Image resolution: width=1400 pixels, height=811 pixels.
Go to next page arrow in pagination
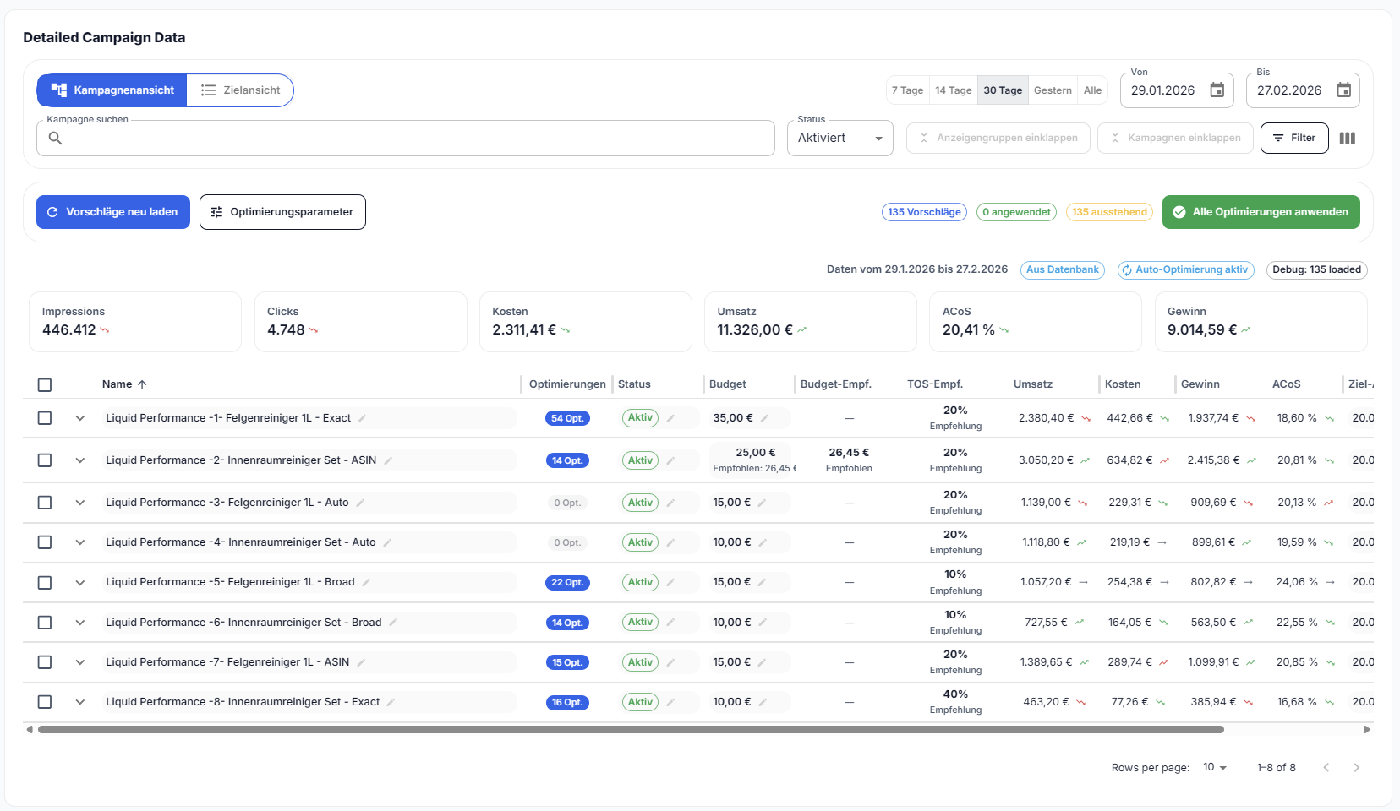click(1356, 768)
